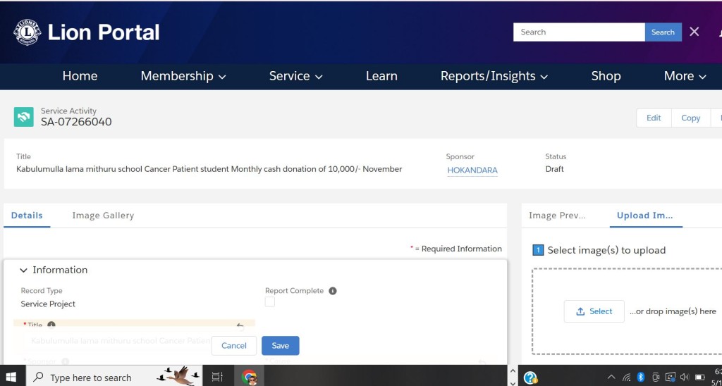Viewport: 722px width, 386px height.
Task: Click the Kabulumulla activity title text
Action: coord(209,169)
